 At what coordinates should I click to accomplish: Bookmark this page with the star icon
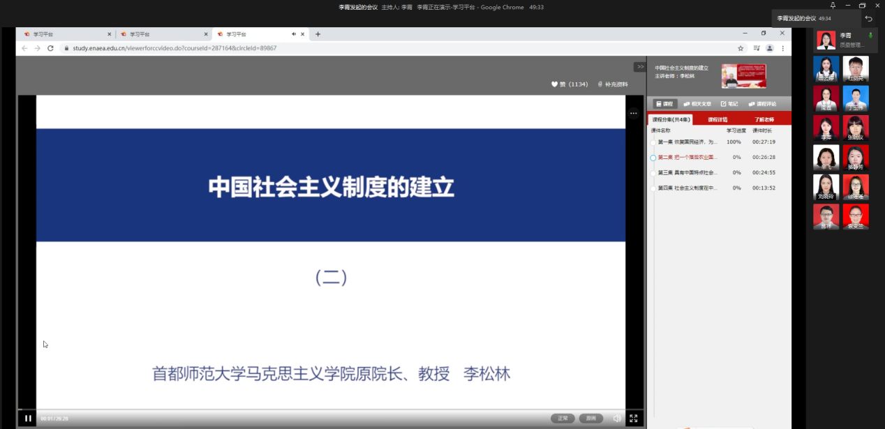(741, 48)
